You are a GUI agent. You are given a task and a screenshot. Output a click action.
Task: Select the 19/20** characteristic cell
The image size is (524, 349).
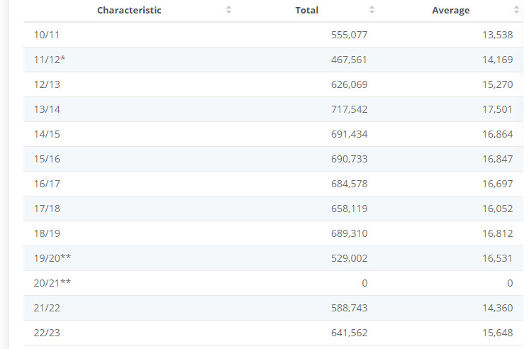[52, 258]
